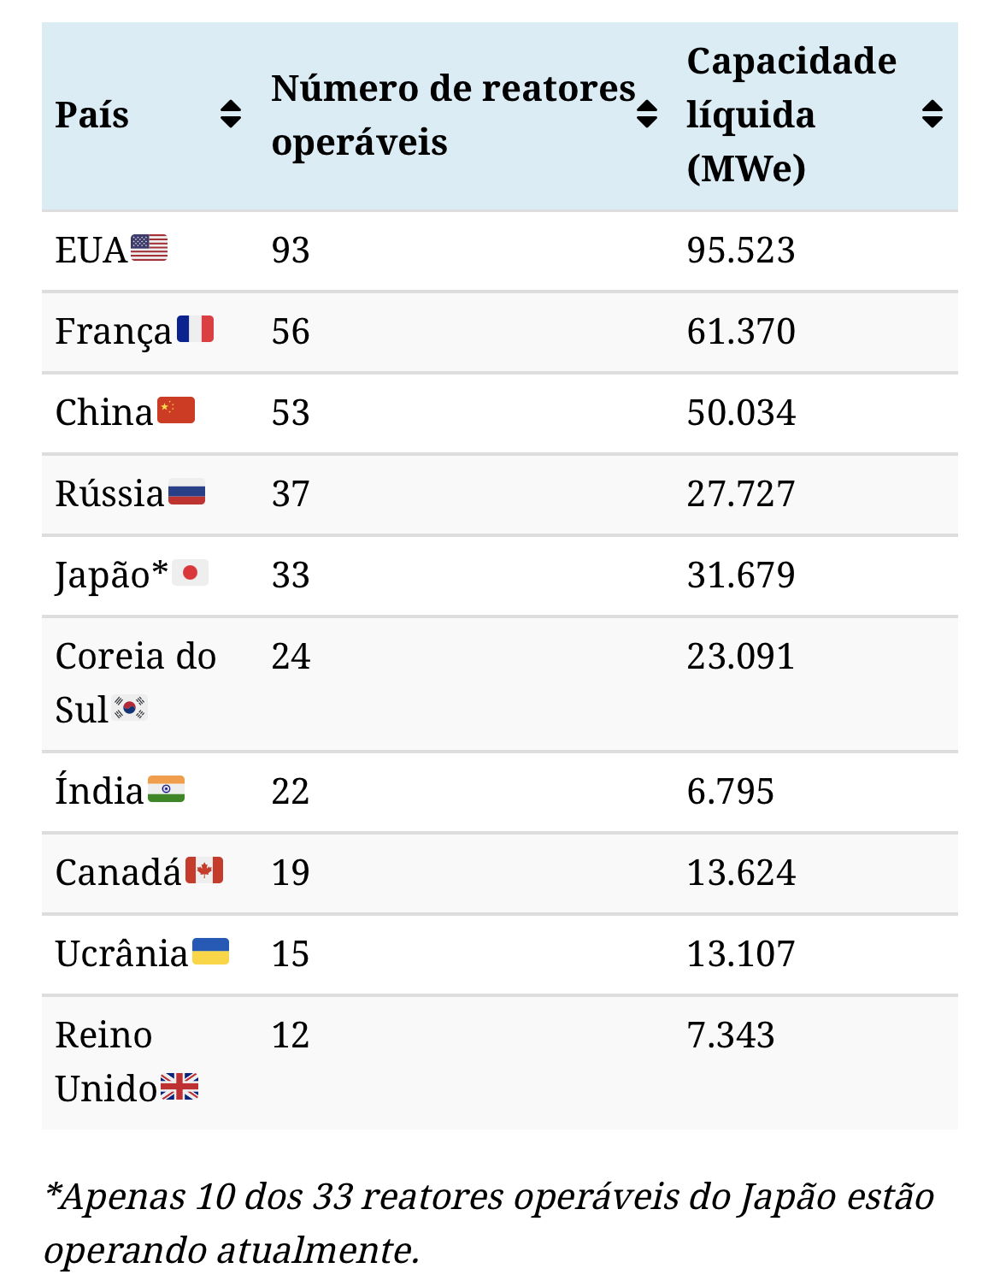Select França capacity value 61.370
The width and height of the screenshot is (1000, 1286).
point(741,332)
